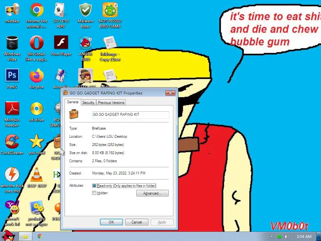Screen dimensions: 321x241
Task: Click the briefcase icon inside General tab
Action: click(74, 114)
